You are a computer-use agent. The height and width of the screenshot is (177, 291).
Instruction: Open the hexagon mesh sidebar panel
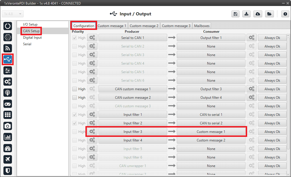pyautogui.click(x=8, y=37)
